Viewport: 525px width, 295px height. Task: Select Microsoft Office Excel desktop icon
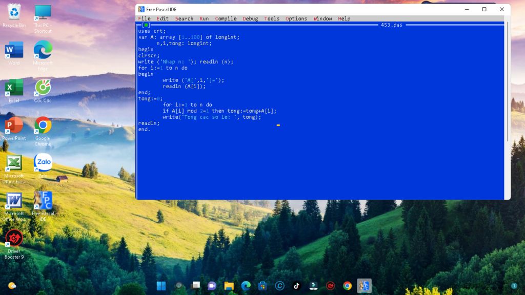(x=14, y=169)
